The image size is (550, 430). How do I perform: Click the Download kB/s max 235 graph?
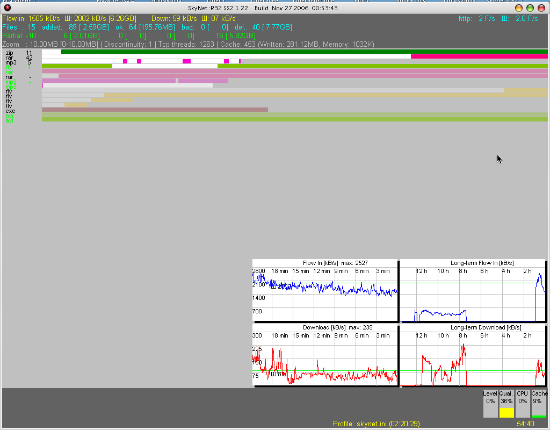point(325,355)
